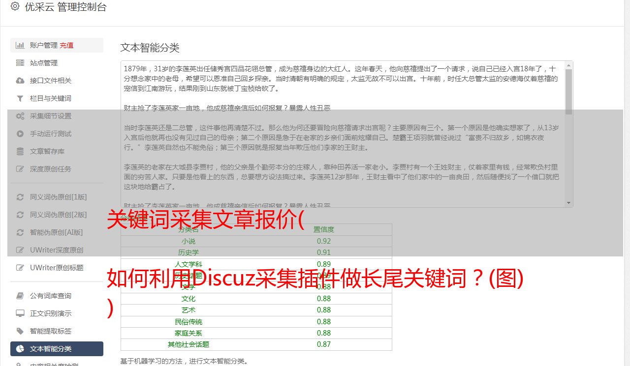Screen dimensions: 630x366
Task: Click the textarea scrollbar down arrow
Action: 569,203
